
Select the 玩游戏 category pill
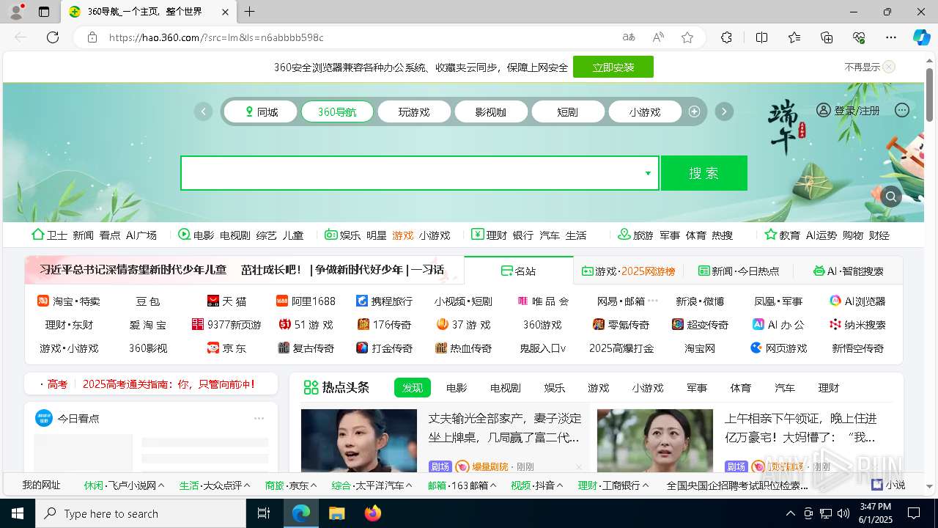pyautogui.click(x=414, y=111)
